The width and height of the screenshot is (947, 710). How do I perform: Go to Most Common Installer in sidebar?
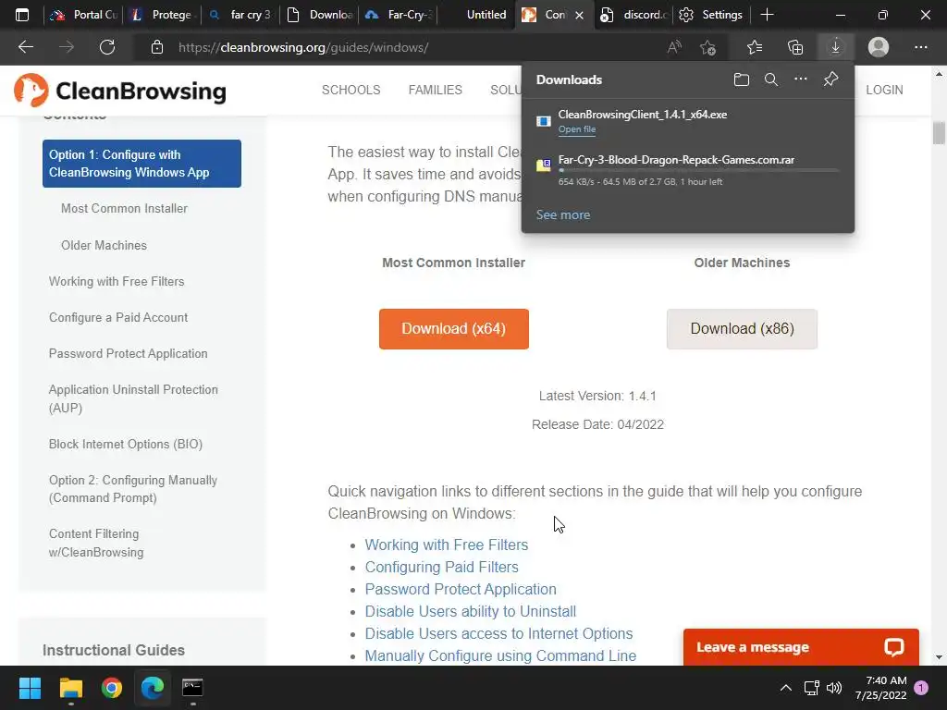124,208
